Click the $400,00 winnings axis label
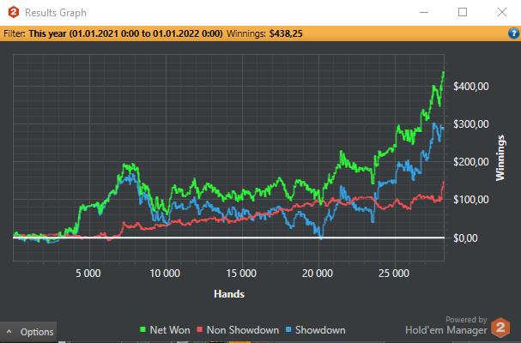Viewport: 521px width, 343px height. click(471, 87)
